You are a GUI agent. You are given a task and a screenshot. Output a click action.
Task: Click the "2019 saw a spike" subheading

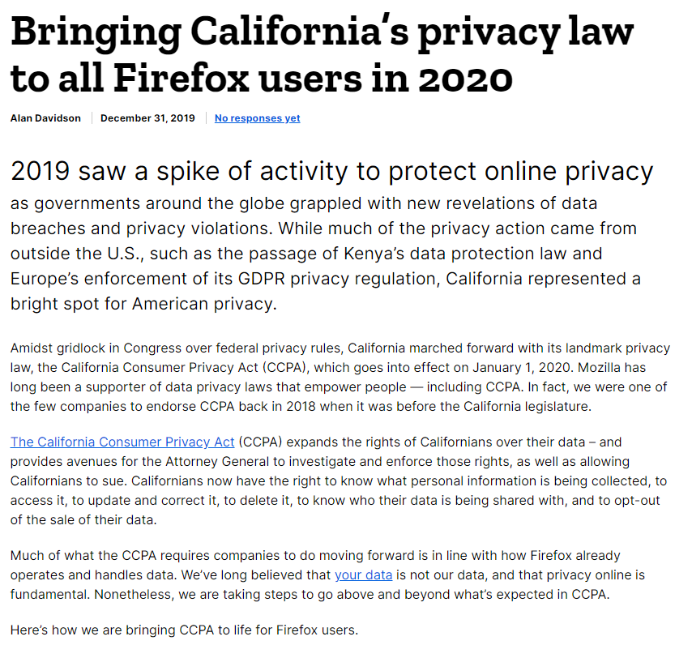pyautogui.click(x=331, y=171)
